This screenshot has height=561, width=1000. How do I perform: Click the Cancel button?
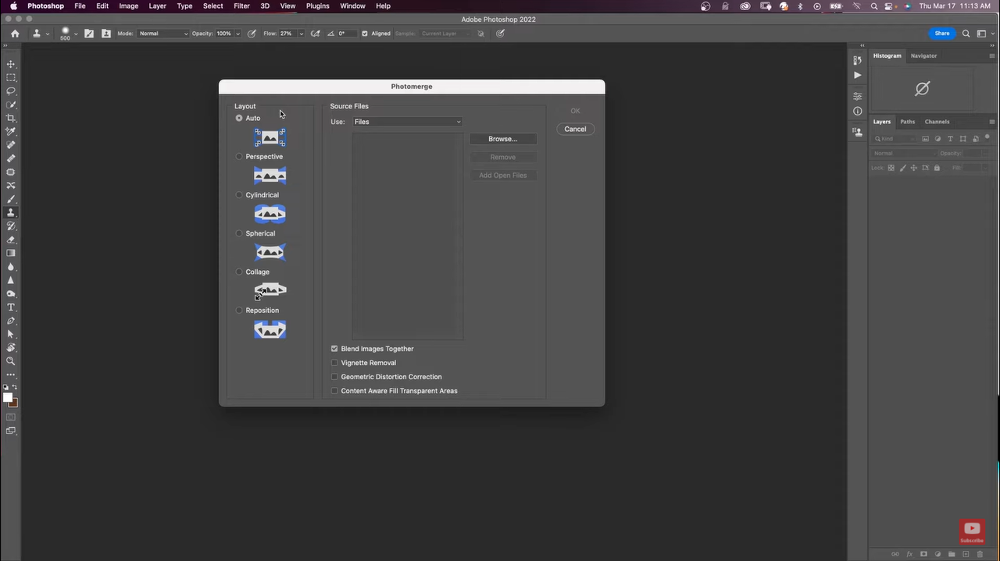pyautogui.click(x=575, y=129)
